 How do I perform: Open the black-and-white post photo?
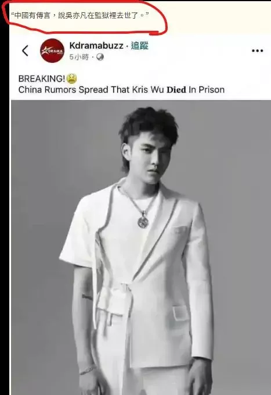point(141,247)
